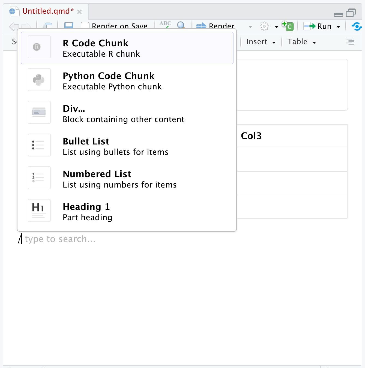Click the back navigation arrow
This screenshot has height=368, width=365.
pyautogui.click(x=14, y=27)
